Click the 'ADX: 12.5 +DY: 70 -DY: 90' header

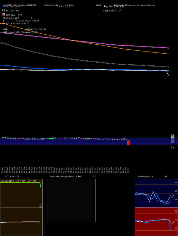[19, 181]
